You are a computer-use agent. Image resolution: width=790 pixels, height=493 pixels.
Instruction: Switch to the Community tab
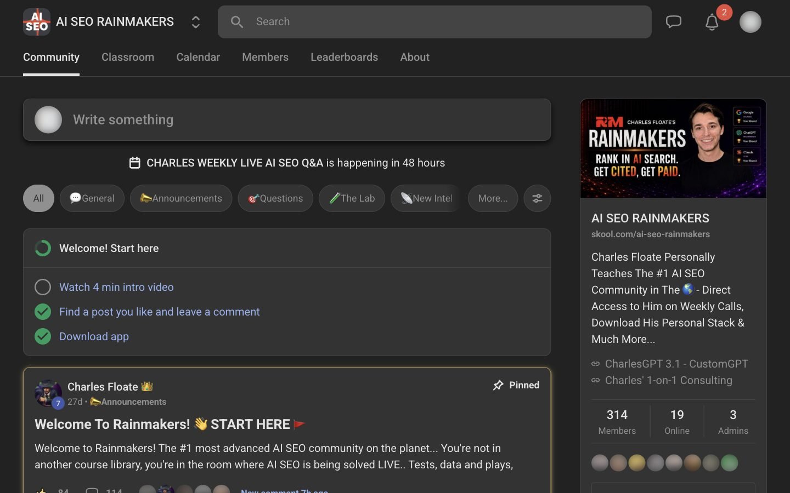51,57
